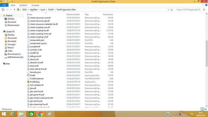The height and width of the screenshot is (117, 208).
Task: Open Risorse recenti in navigation pane
Action: click(x=13, y=25)
